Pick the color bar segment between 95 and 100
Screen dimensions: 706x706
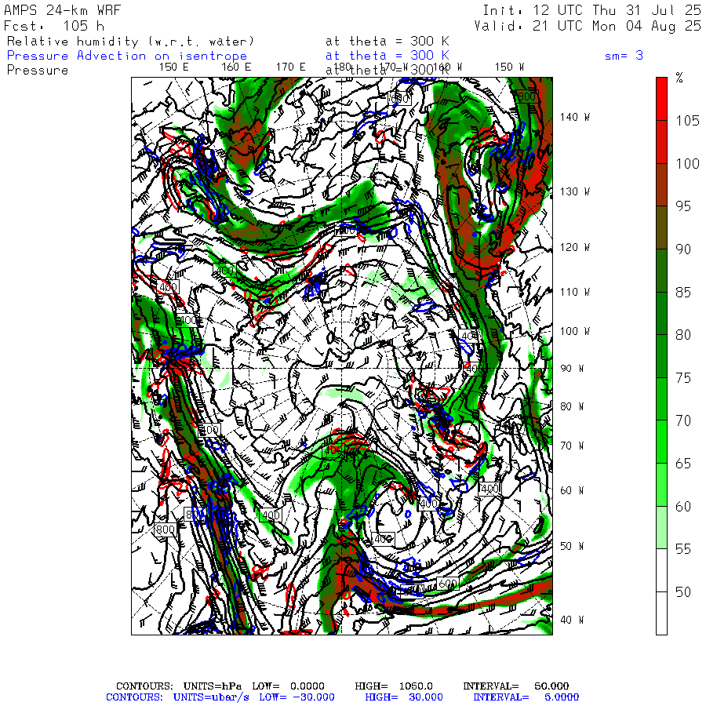pos(661,184)
